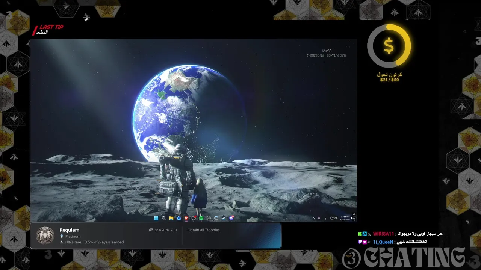Click the desktop clock widget "12:58"
The image size is (481, 270).
pos(327,51)
